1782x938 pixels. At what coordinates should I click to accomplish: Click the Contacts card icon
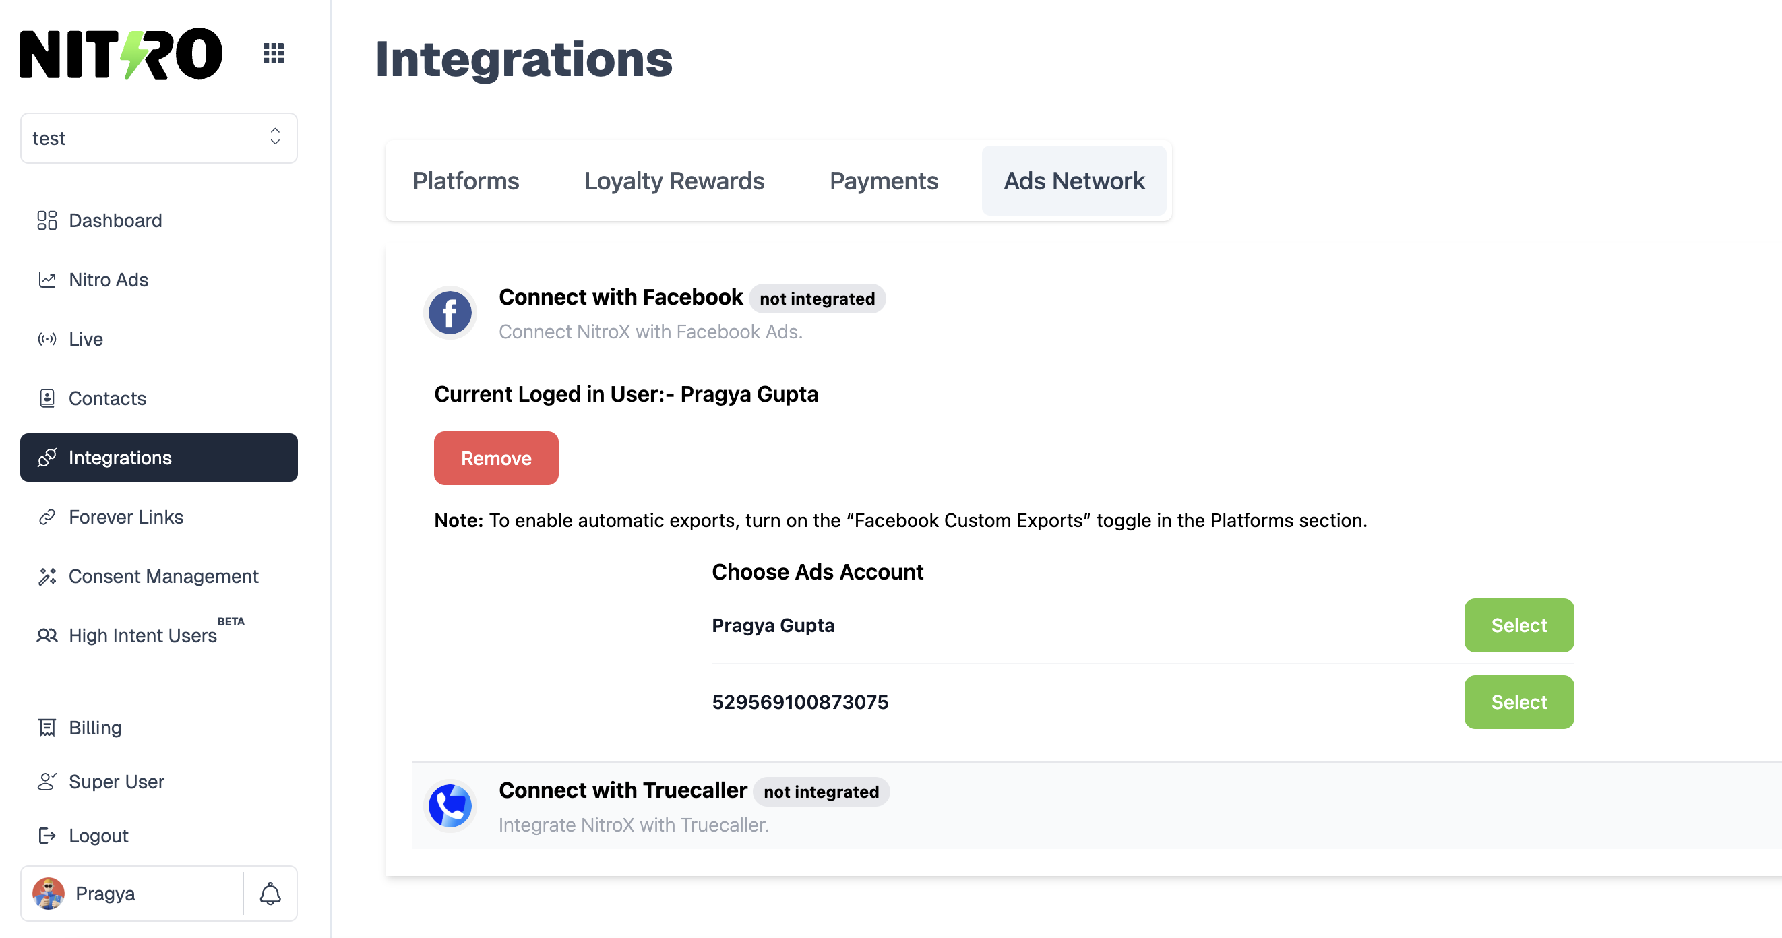47,398
